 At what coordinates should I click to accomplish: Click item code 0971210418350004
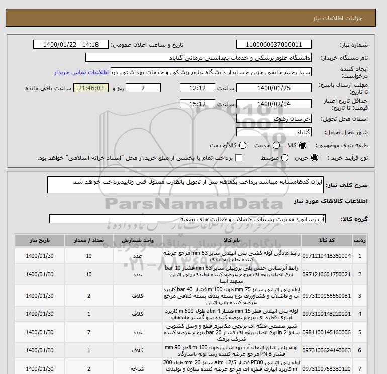[327, 256]
